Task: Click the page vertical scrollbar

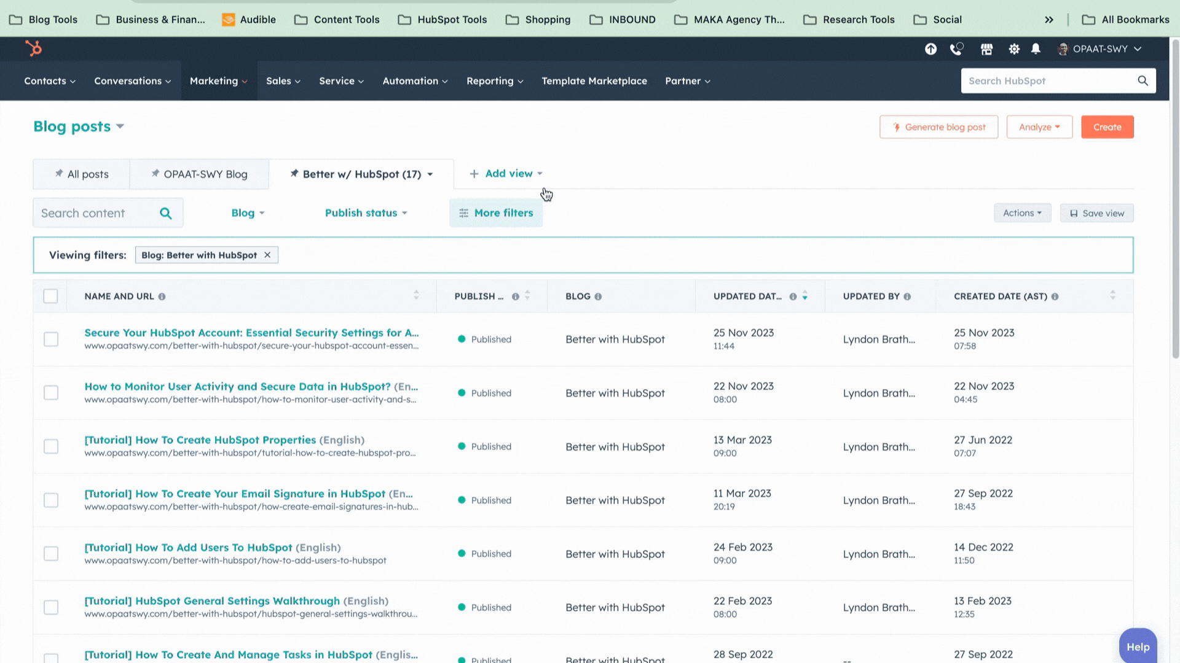Action: click(1175, 200)
